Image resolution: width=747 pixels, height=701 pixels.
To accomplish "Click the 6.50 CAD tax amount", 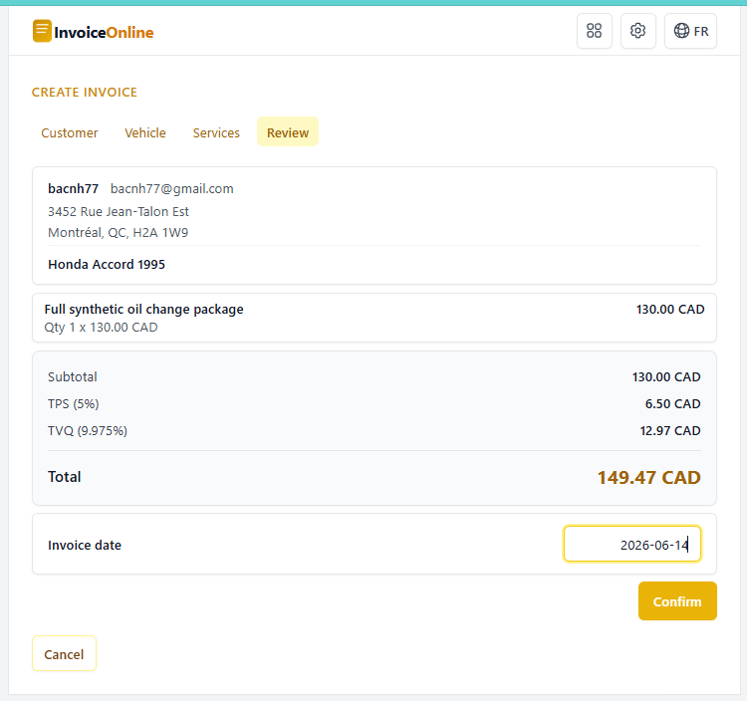I will click(672, 404).
